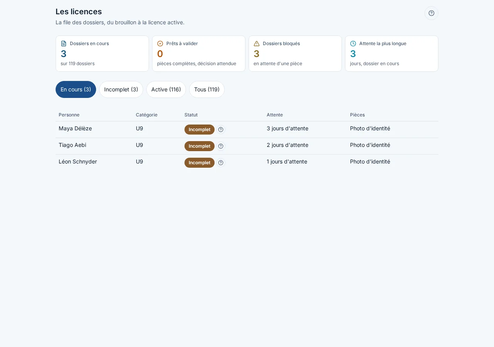Viewport: 494px width, 347px height.
Task: Click the Catégorie column header
Action: coord(147,115)
